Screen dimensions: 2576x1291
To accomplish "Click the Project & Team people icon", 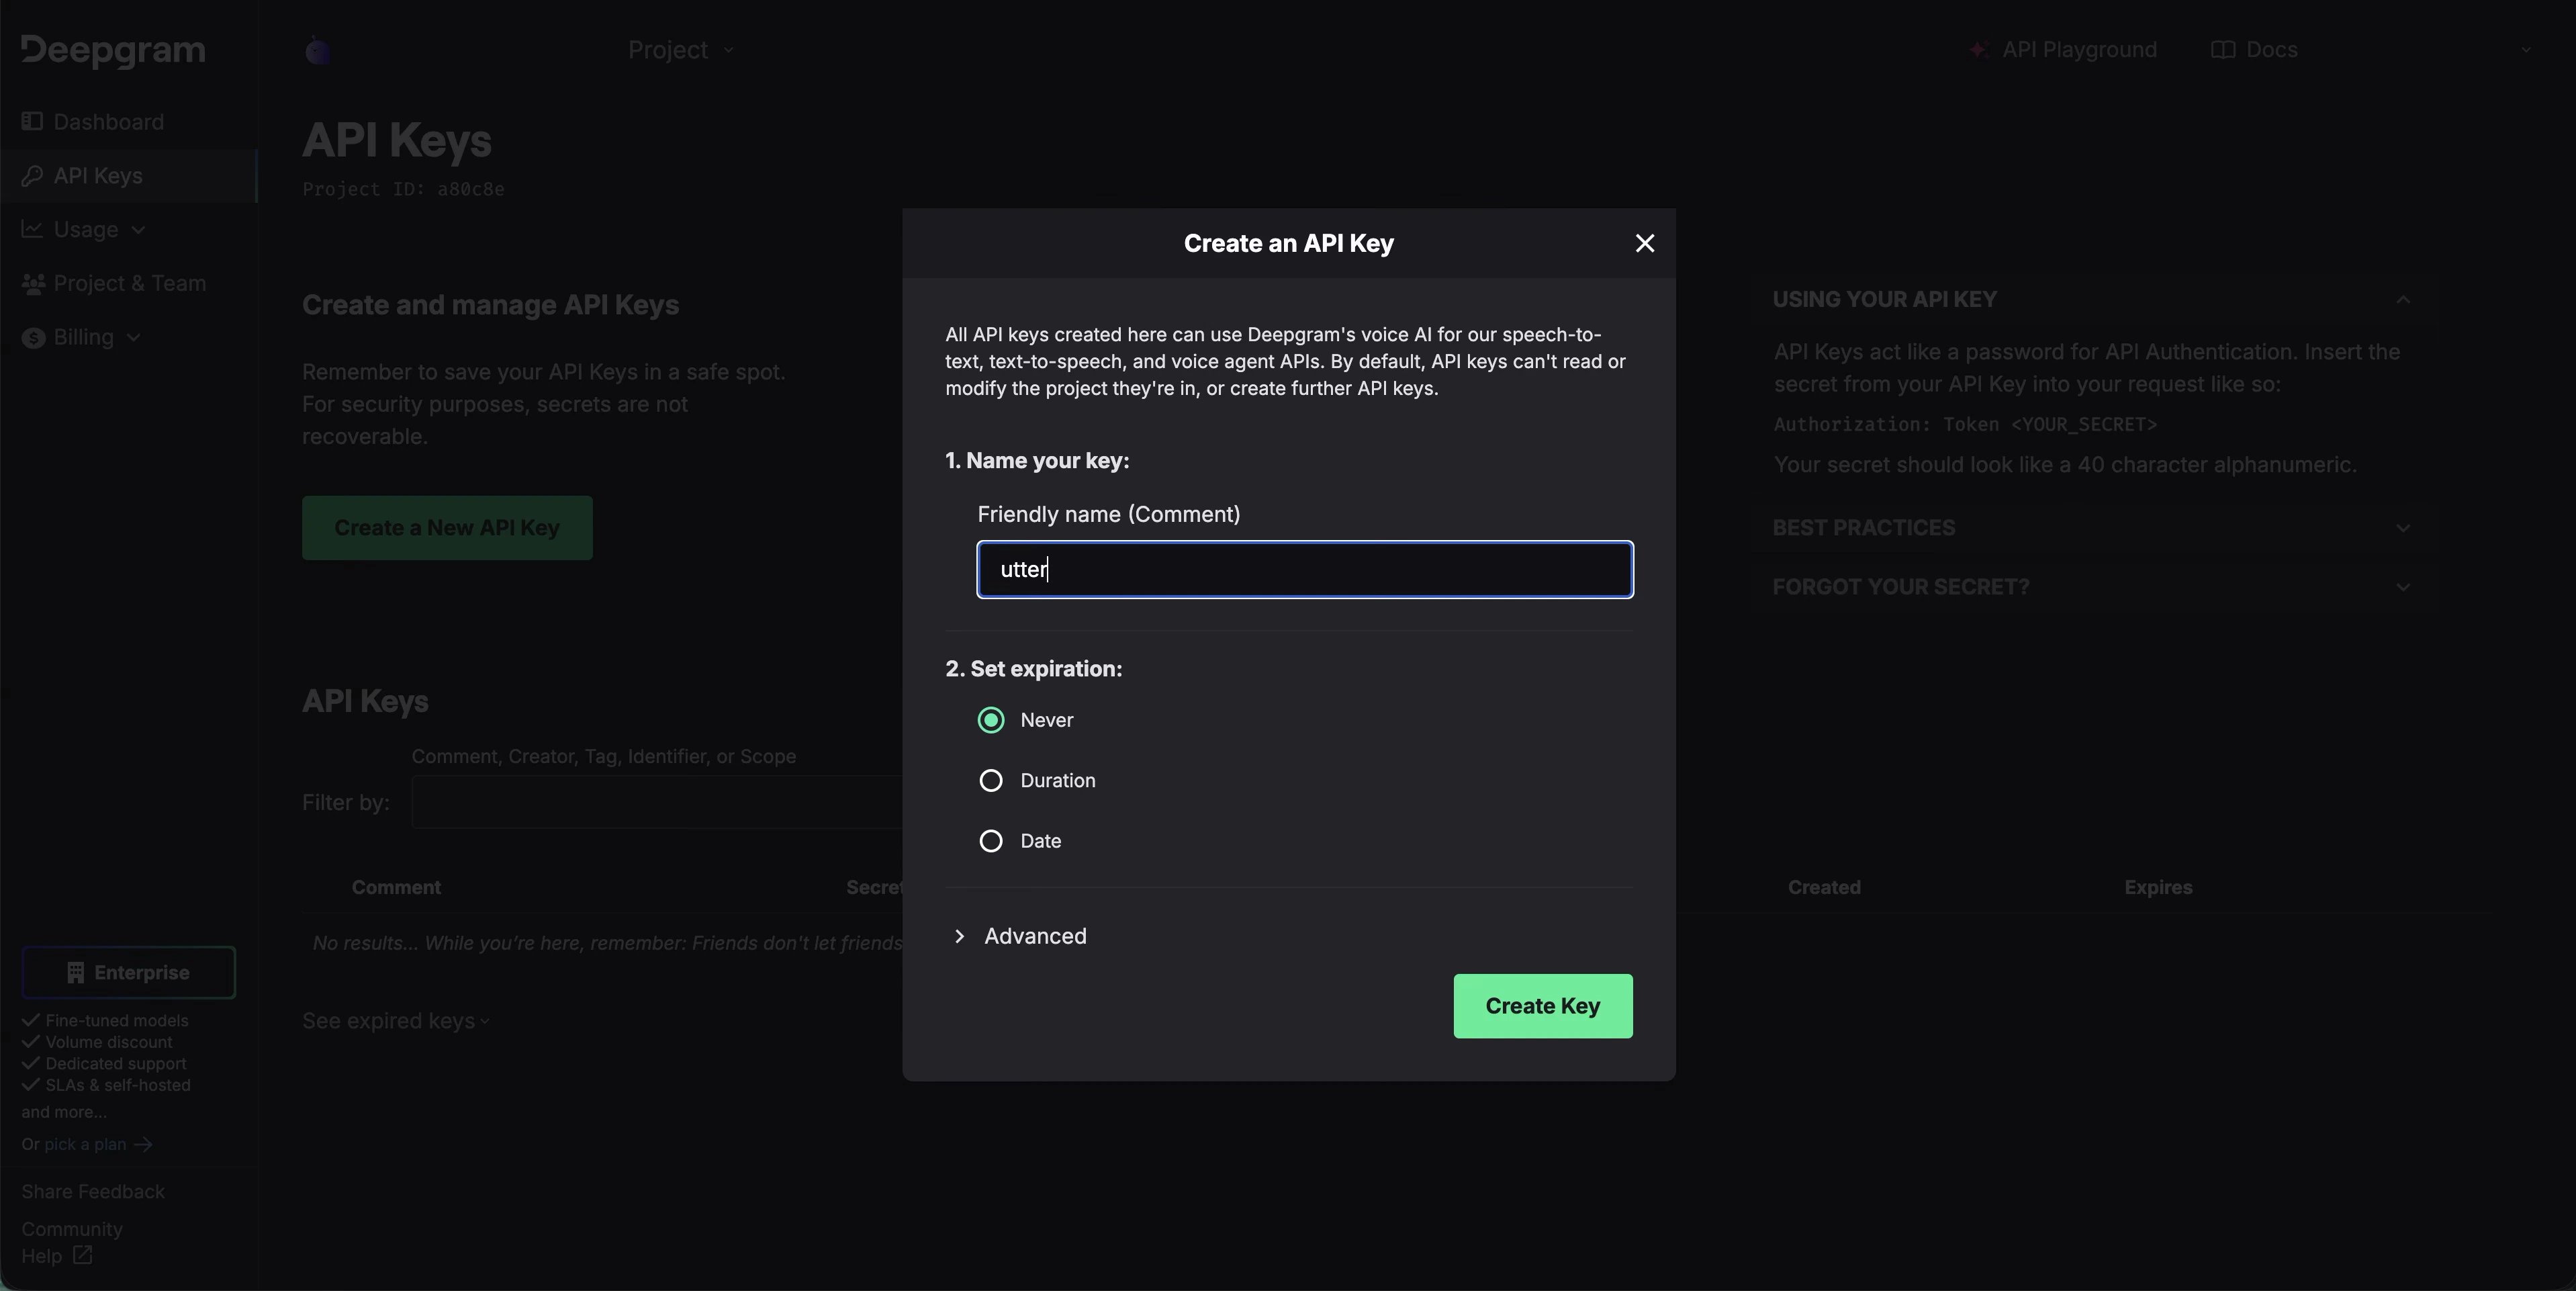I will (33, 283).
